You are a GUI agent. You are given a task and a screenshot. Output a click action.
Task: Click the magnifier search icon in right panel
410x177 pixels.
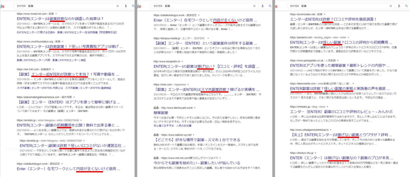pyautogui.click(x=406, y=6)
